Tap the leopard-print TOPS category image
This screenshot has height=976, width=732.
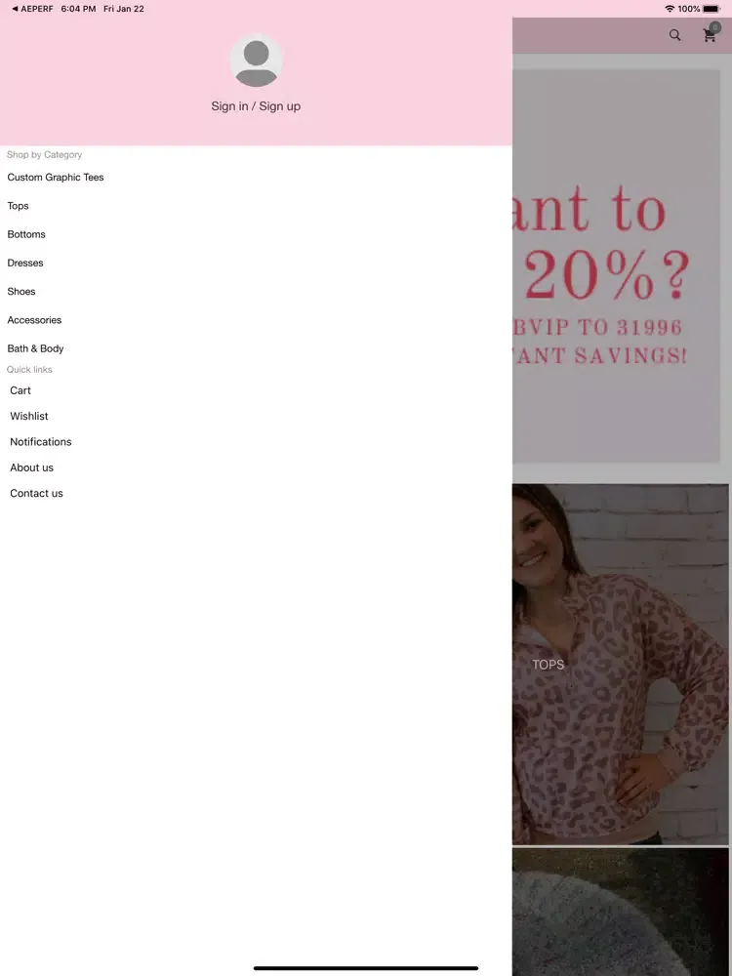click(621, 664)
